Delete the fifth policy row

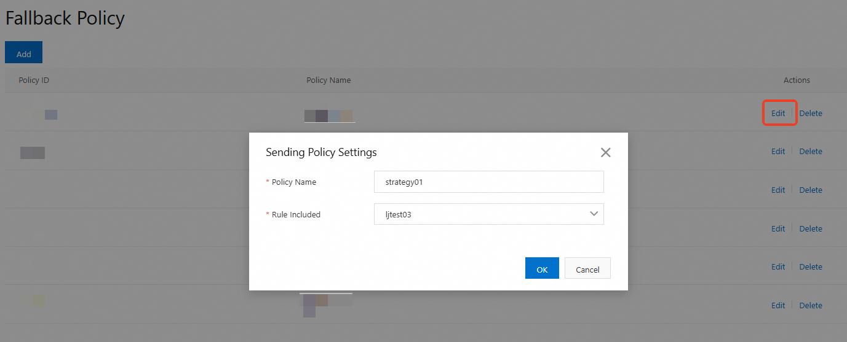(811, 266)
